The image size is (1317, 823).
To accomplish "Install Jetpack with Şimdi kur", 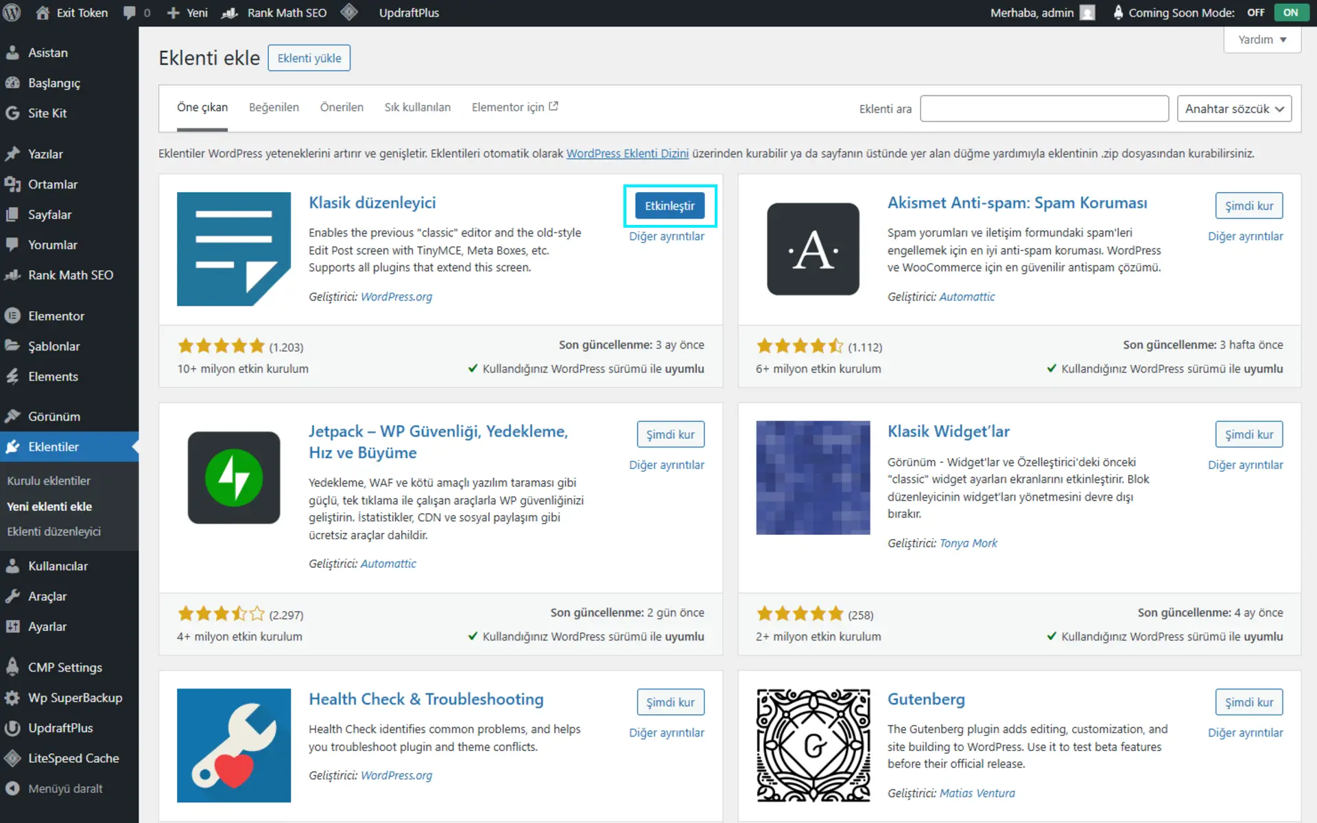I will coord(670,434).
